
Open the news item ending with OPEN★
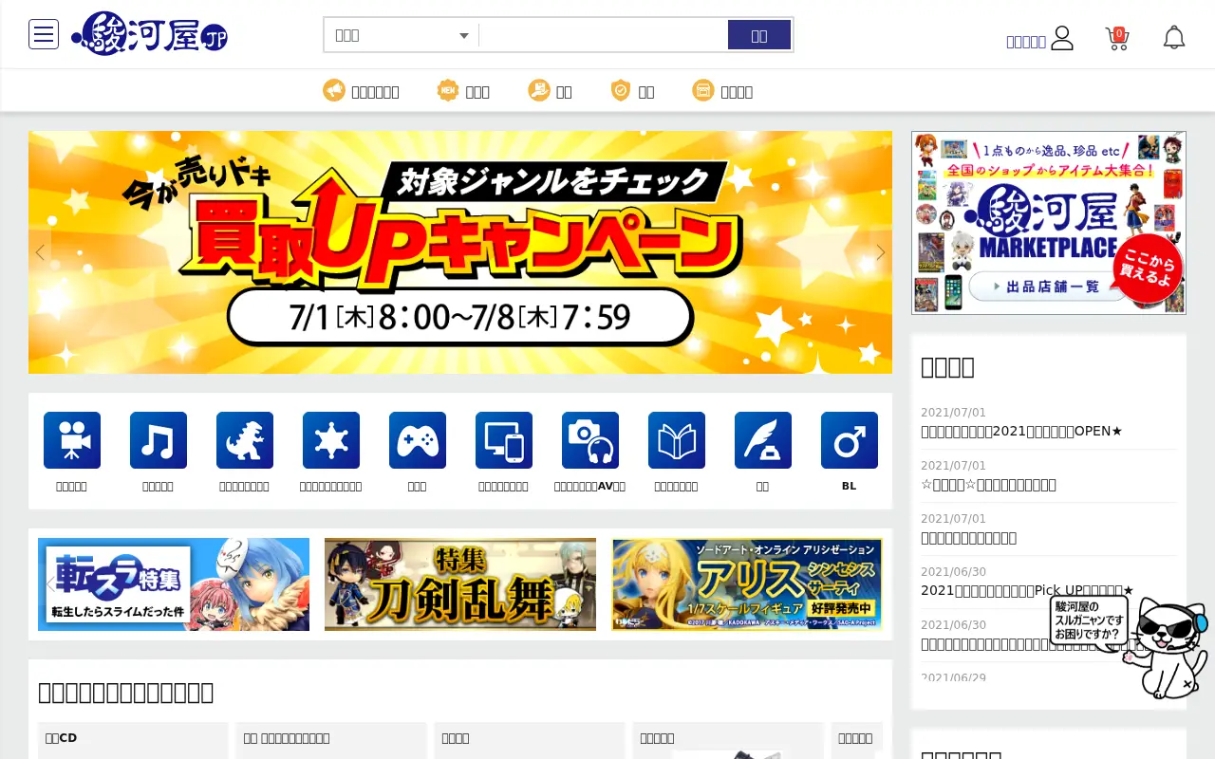(x=1022, y=431)
